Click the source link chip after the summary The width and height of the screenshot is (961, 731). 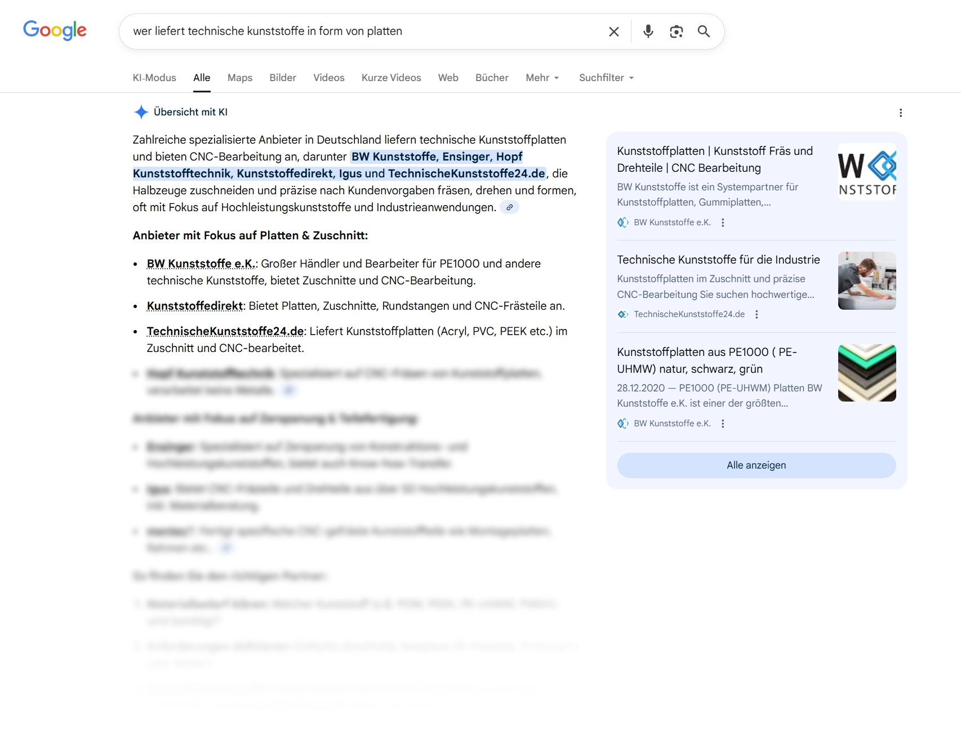tap(509, 207)
